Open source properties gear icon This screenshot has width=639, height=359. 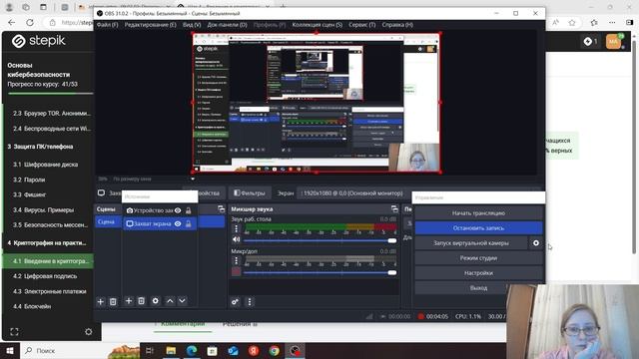(x=156, y=301)
